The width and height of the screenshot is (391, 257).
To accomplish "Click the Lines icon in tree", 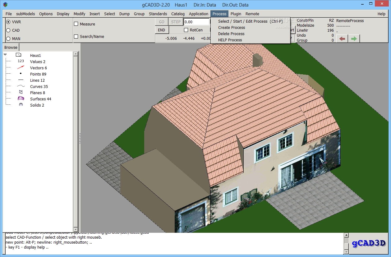I will click(x=21, y=80).
